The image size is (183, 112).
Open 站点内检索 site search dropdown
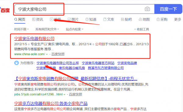click(74, 29)
